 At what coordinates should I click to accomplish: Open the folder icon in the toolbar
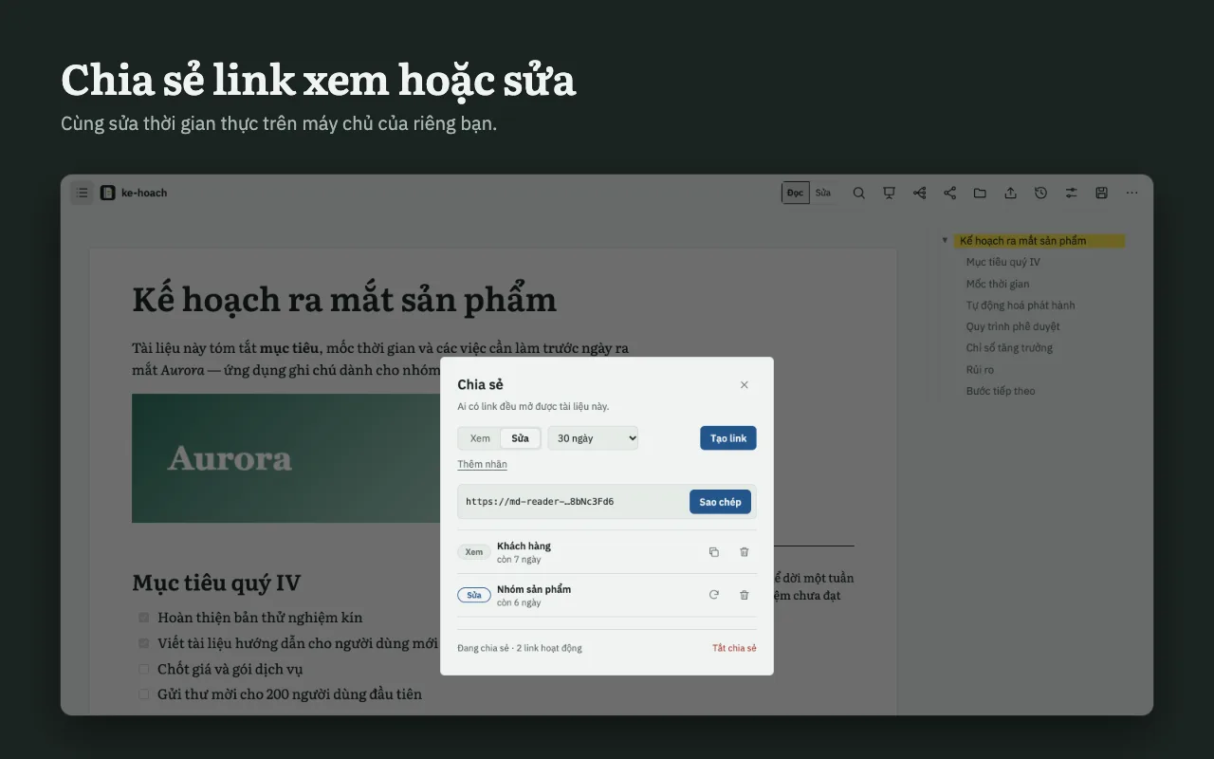980,193
